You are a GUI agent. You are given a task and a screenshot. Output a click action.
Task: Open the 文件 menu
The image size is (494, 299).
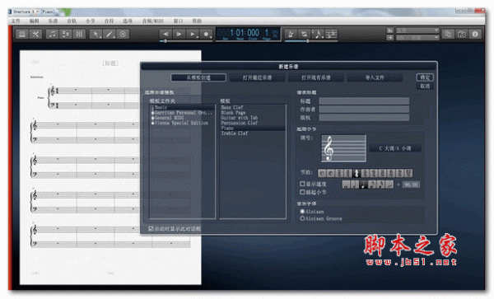tap(16, 21)
